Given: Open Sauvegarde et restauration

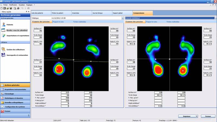Looking at the screenshot, I should point(17,55).
